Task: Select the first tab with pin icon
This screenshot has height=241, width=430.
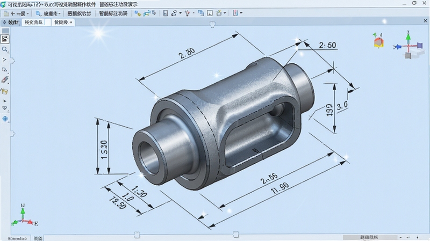Action: pyautogui.click(x=11, y=23)
